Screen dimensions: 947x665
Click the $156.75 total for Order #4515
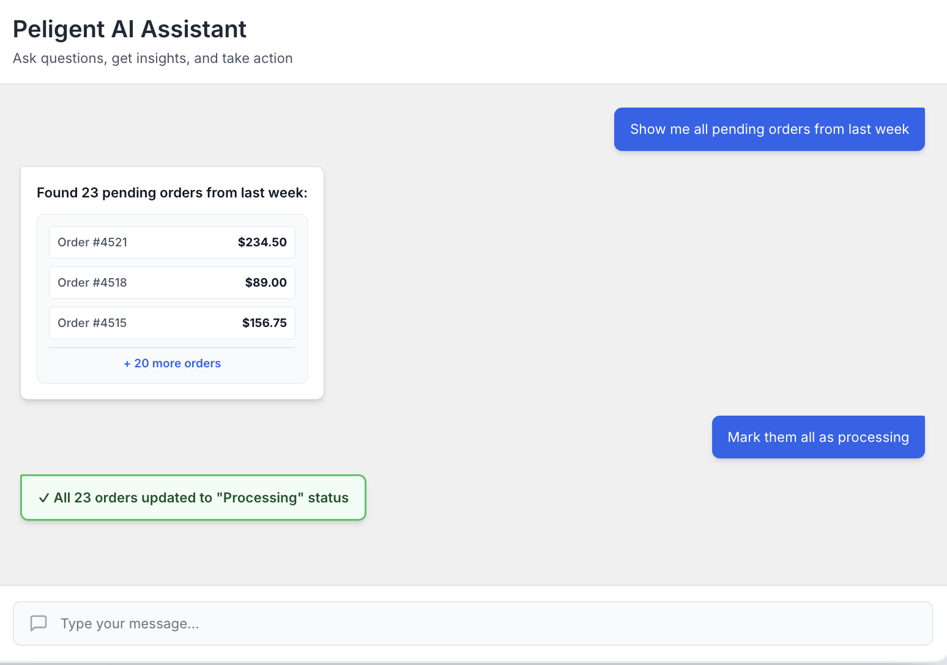click(x=264, y=323)
